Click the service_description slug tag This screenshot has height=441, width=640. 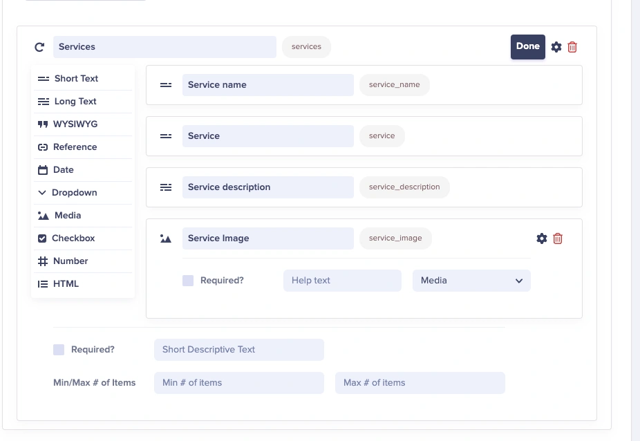pos(404,187)
